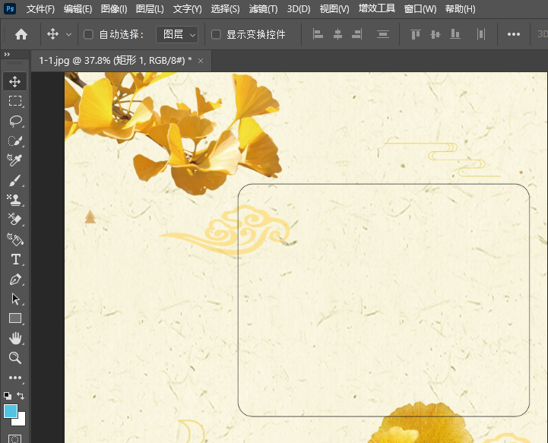Swap foreground and background colors
This screenshot has height=443, width=548.
click(x=21, y=396)
